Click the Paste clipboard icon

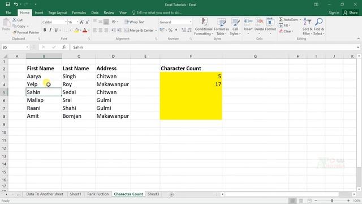click(6, 23)
